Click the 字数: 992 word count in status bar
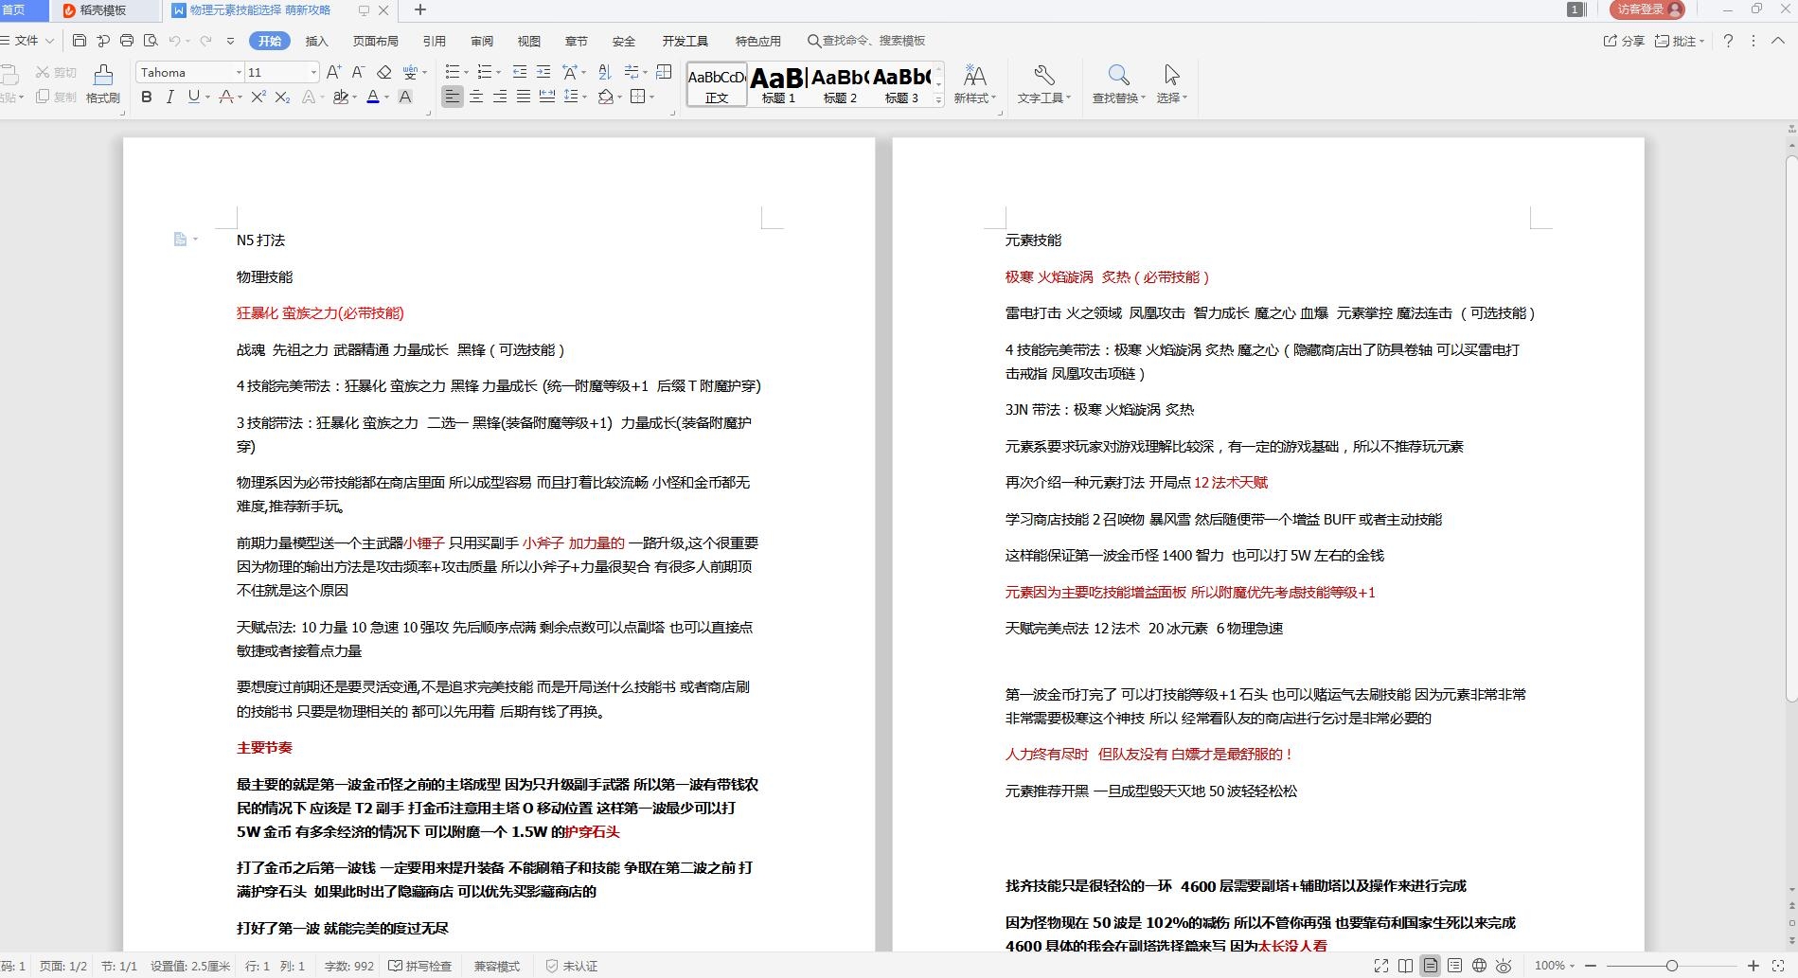 pos(349,966)
